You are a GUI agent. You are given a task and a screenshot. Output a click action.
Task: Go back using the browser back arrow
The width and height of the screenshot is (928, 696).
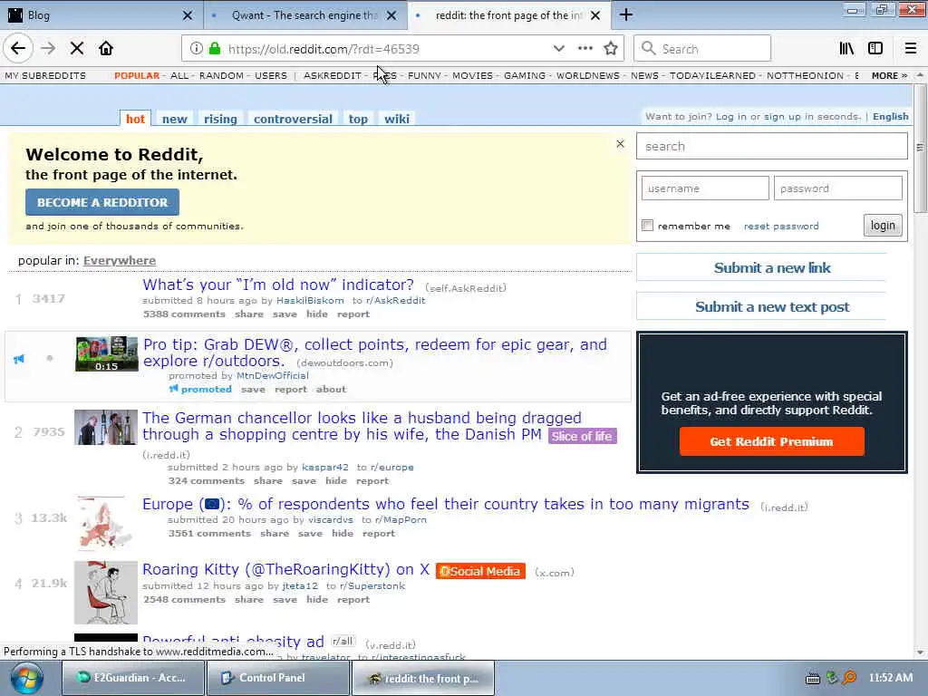(x=18, y=49)
